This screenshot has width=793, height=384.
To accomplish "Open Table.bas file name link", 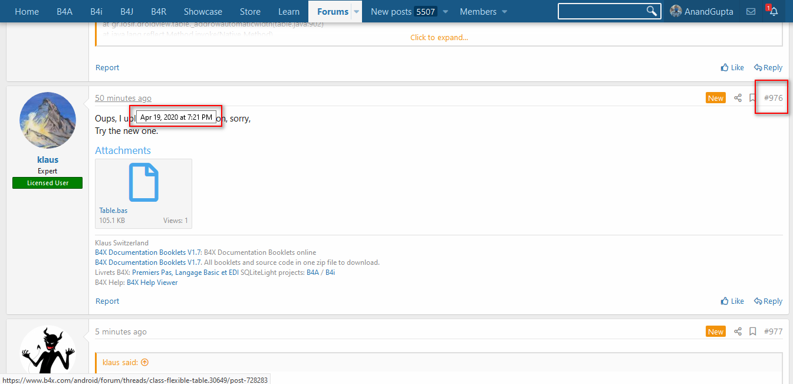I will 113,211.
